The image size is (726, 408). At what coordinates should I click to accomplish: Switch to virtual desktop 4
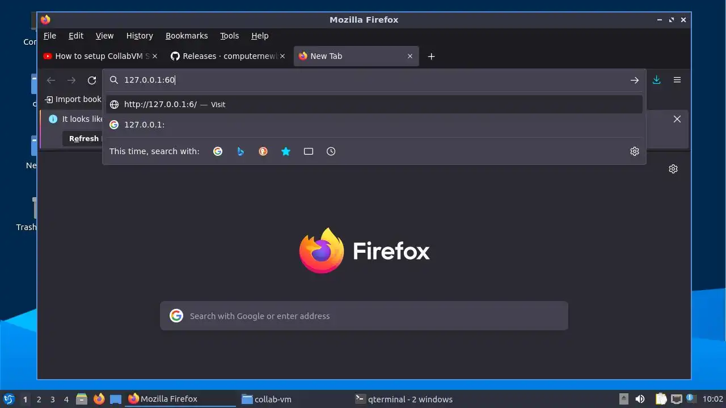[x=66, y=399]
